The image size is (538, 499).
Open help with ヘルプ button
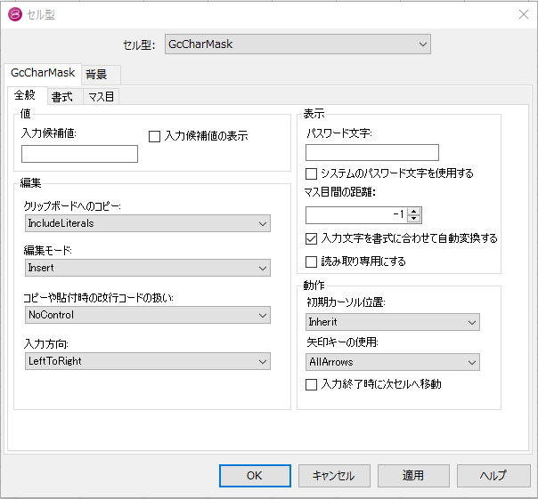493,476
